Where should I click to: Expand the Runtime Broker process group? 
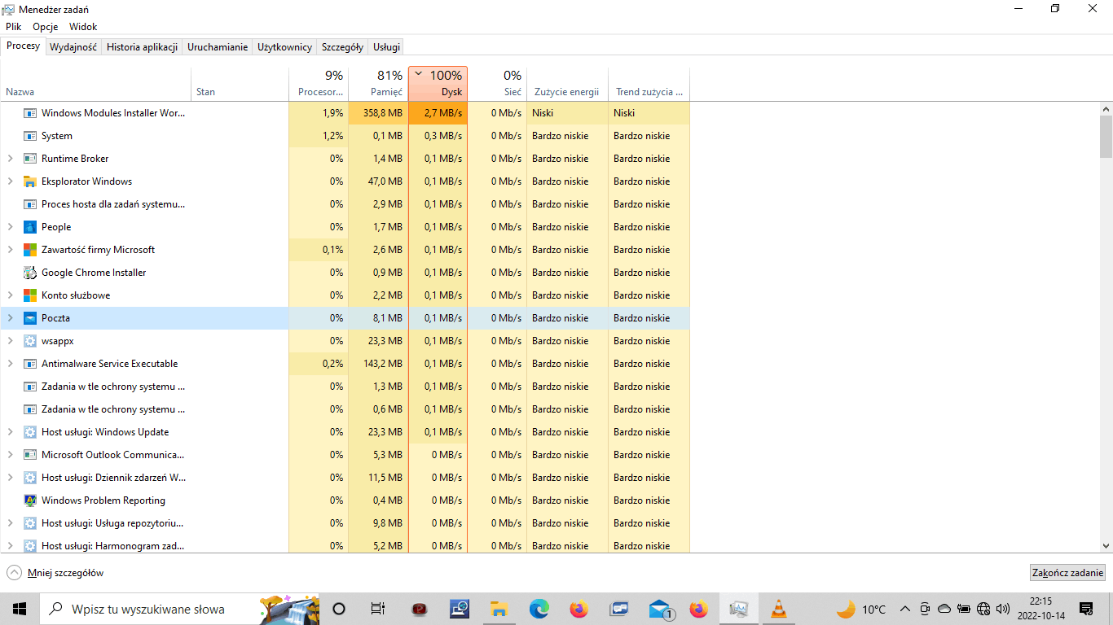10,159
